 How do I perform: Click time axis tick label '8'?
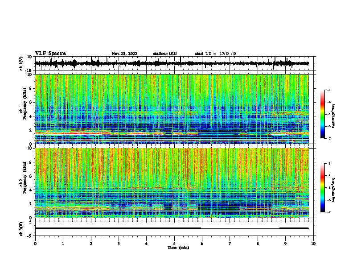(x=258, y=244)
